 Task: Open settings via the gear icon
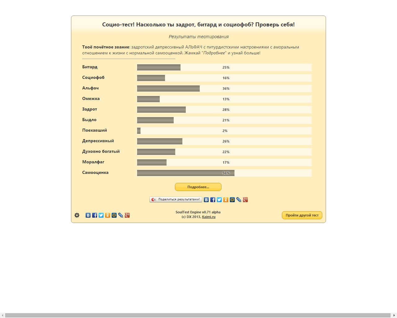point(77,215)
